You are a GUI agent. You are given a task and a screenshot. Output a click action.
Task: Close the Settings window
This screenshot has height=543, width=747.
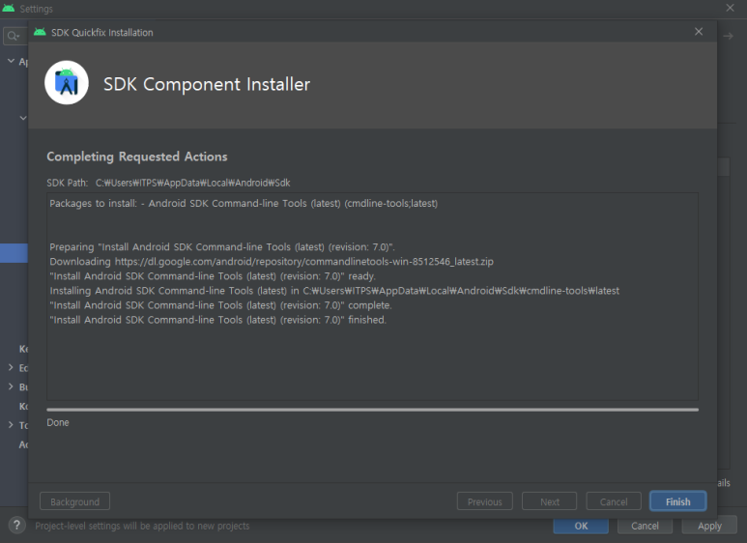(730, 8)
